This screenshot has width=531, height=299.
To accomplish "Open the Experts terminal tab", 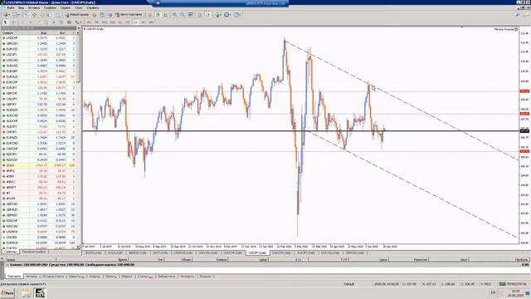I will (x=188, y=277).
